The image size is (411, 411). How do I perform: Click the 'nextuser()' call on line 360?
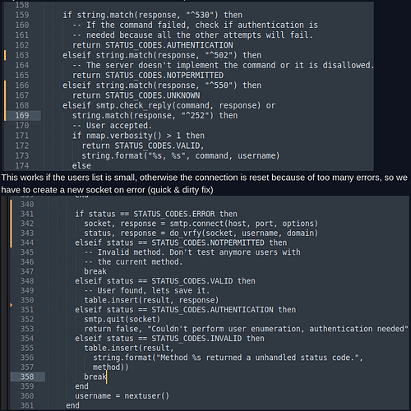tap(147, 396)
